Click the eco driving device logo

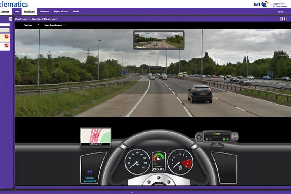point(217,134)
